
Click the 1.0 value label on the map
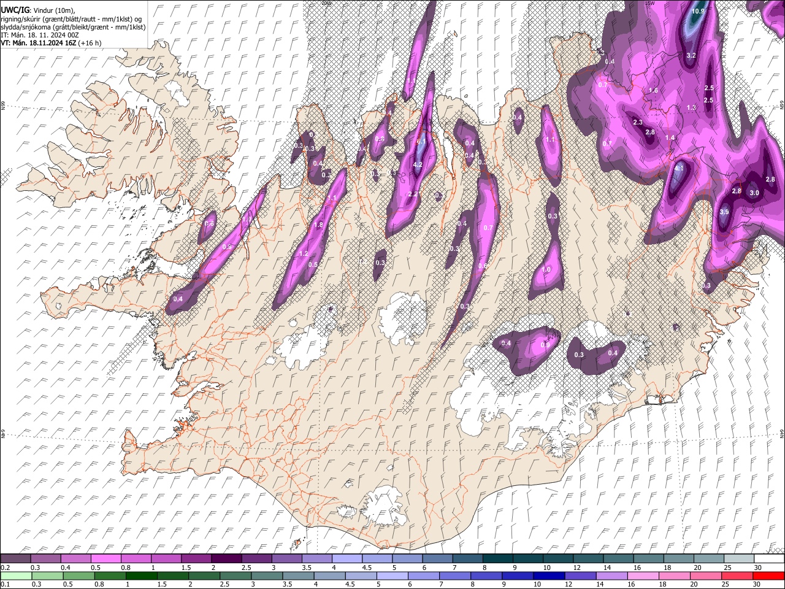pos(546,269)
